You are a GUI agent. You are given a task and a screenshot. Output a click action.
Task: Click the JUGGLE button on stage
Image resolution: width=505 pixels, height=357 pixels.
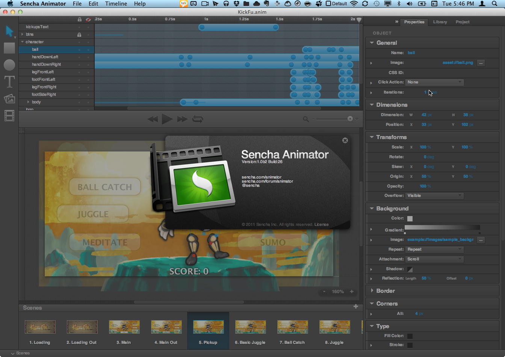(93, 214)
